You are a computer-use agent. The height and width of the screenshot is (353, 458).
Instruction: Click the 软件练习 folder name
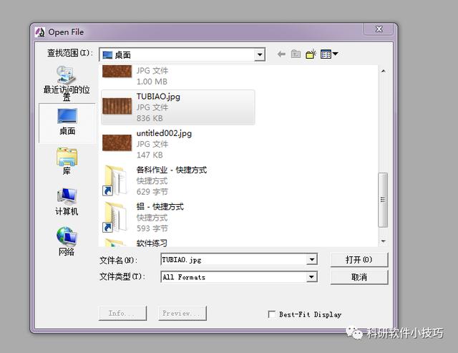152,243
